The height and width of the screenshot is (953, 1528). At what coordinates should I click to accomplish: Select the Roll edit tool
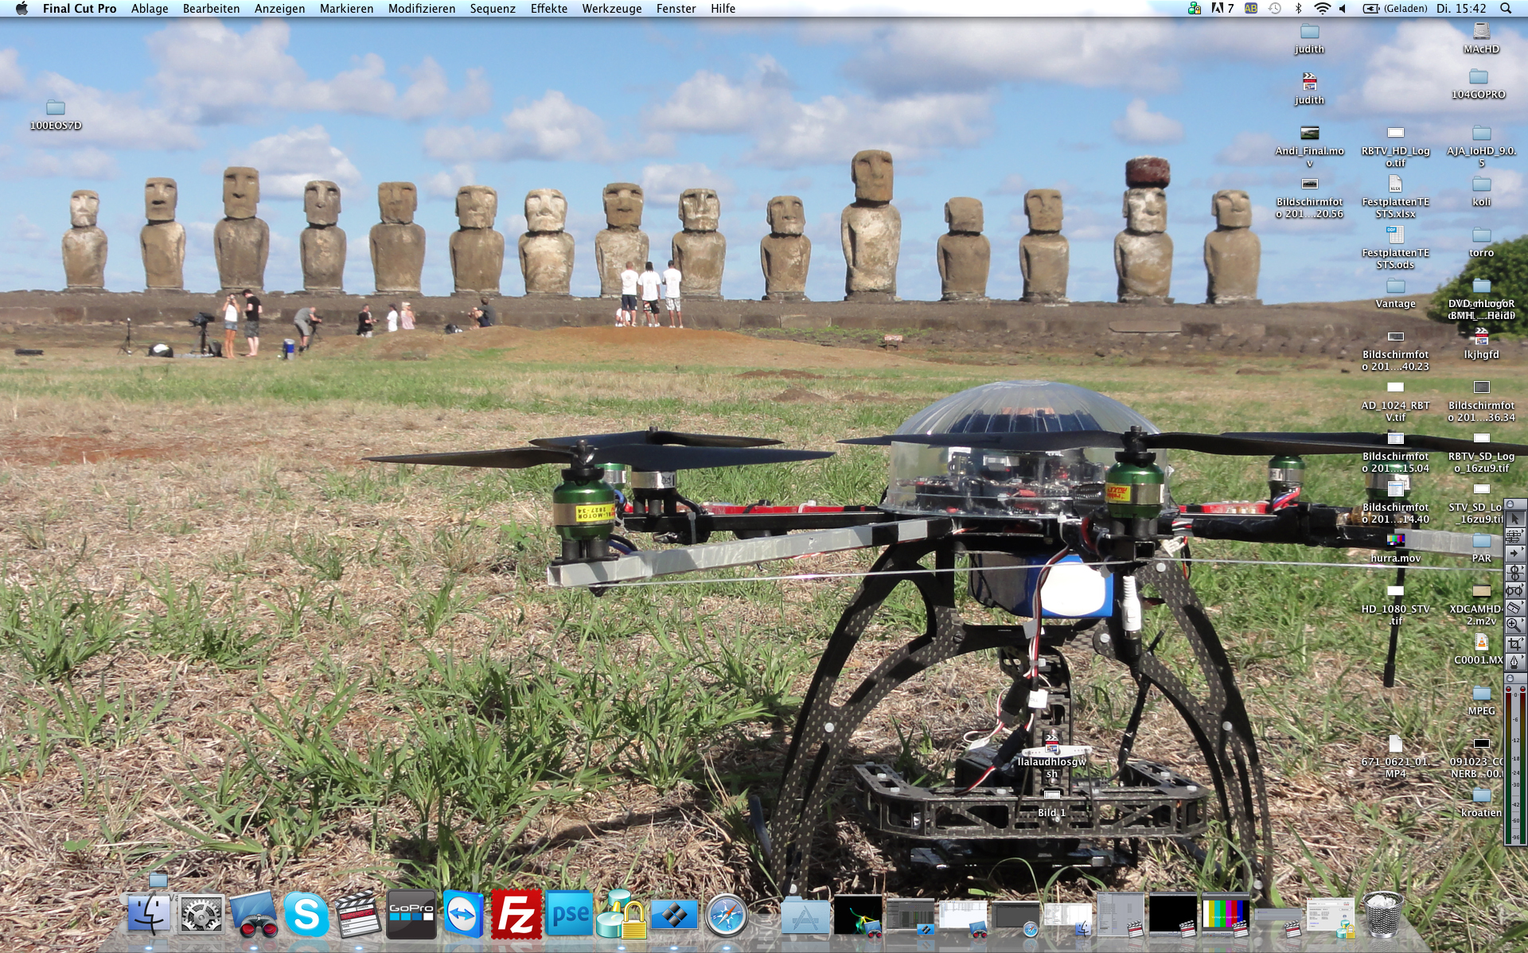[1514, 572]
